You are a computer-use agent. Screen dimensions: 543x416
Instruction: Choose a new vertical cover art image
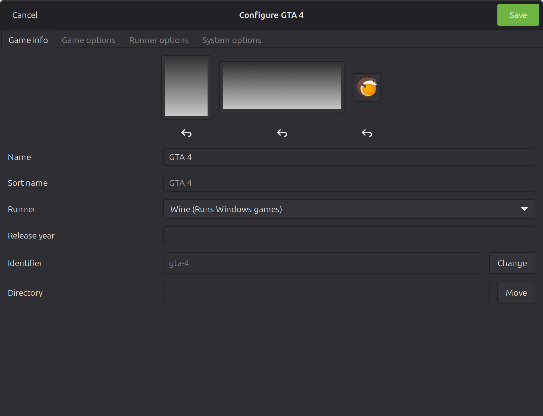pos(186,87)
